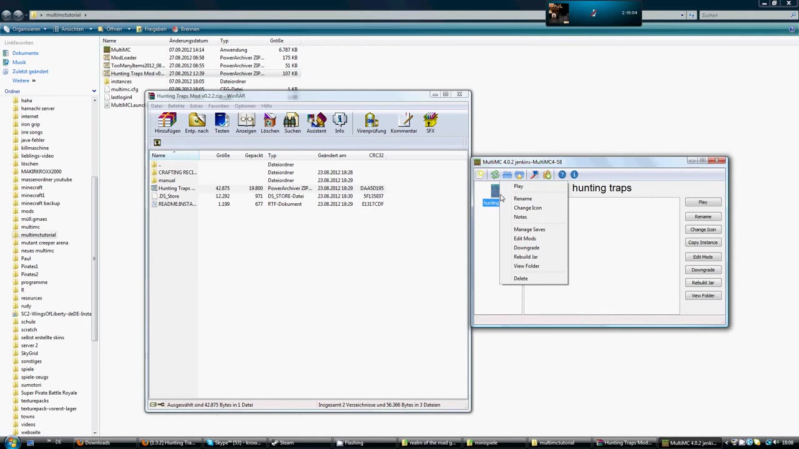Screen dimensions: 799x449
Task: Click Explorer back navigation arrow
Action: click(x=7, y=14)
